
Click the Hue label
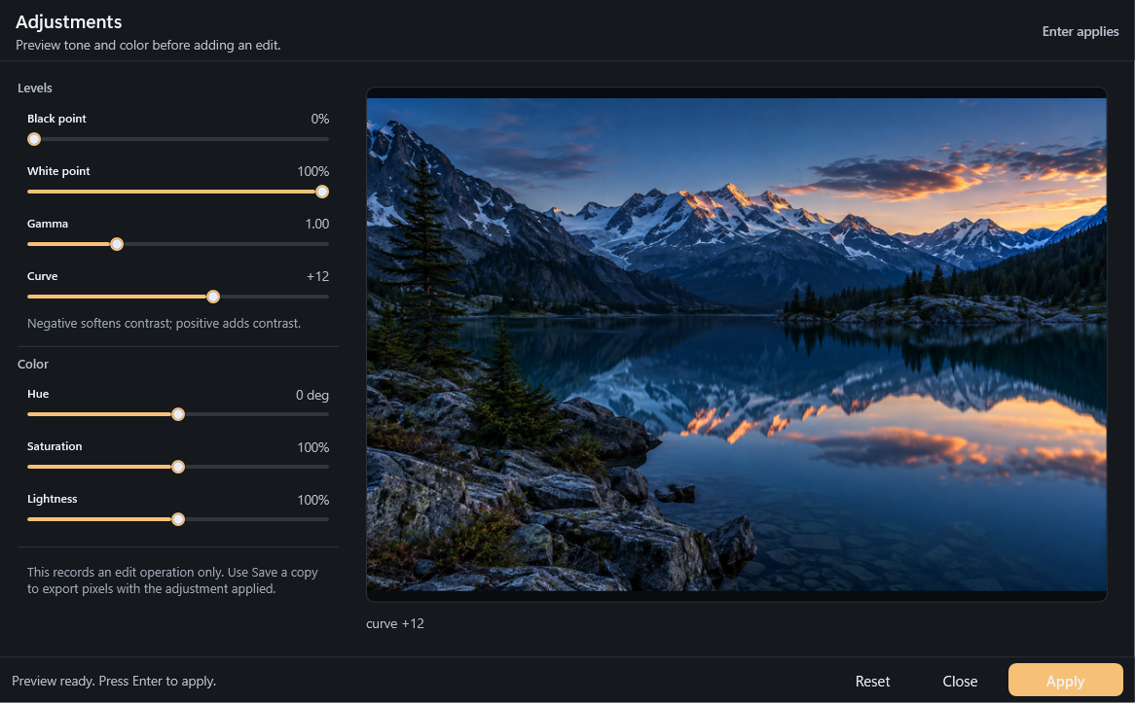[x=38, y=394]
